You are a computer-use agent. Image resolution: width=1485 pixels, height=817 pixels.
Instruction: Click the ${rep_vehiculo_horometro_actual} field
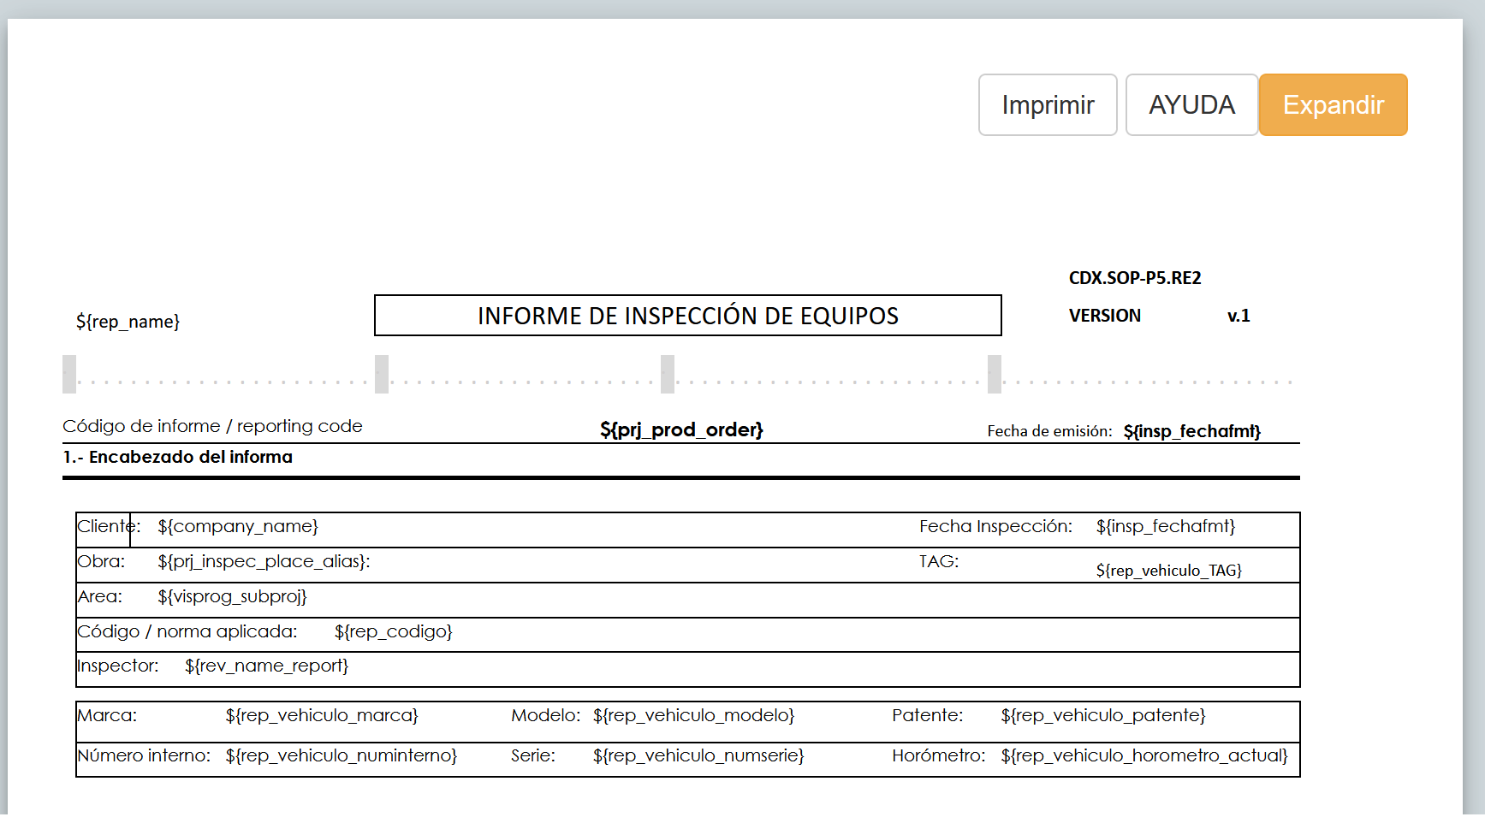point(1143,755)
